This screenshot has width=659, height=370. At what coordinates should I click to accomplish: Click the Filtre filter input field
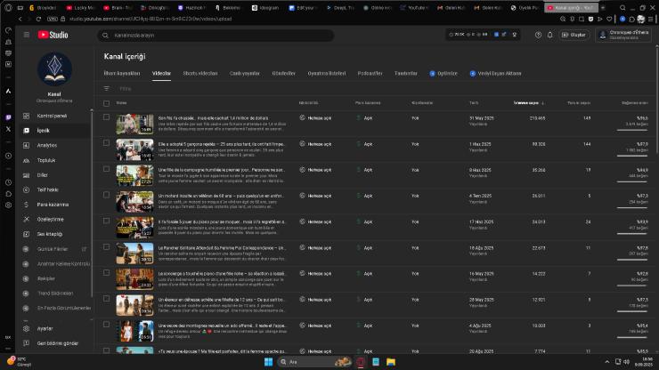(x=126, y=89)
